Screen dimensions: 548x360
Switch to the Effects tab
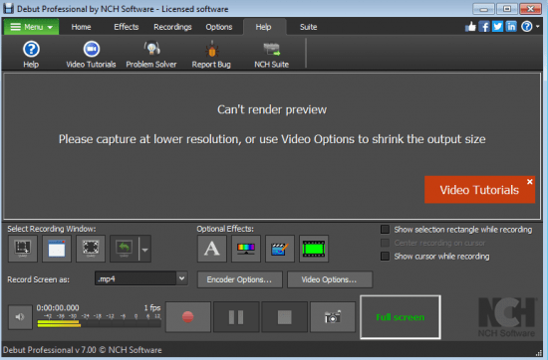[x=127, y=27]
